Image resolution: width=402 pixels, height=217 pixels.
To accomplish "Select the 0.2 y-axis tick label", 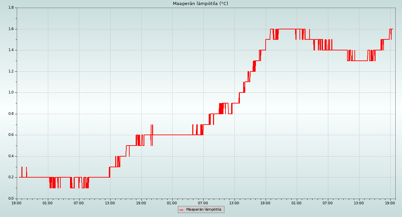I will (x=11, y=177).
